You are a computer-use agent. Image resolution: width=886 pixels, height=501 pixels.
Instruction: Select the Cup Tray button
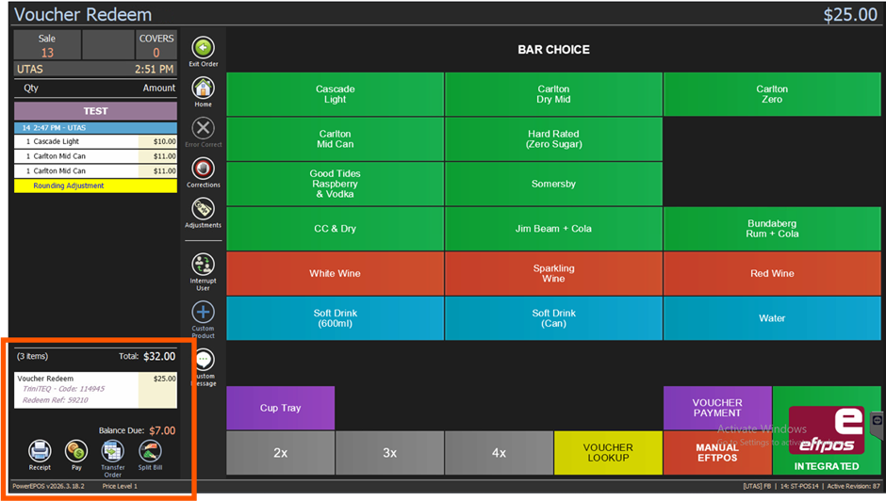pyautogui.click(x=280, y=408)
